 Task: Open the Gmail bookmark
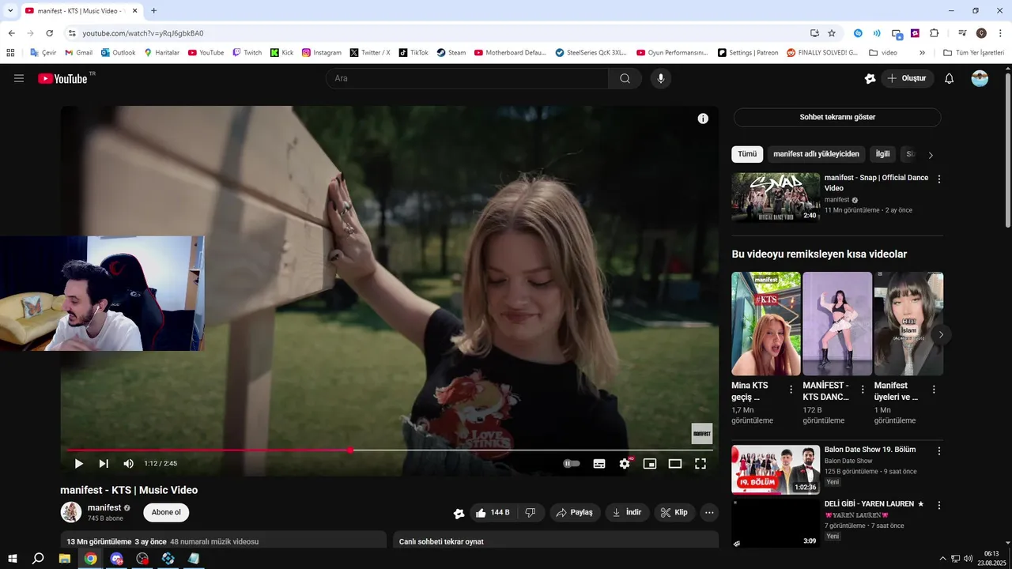pos(78,53)
